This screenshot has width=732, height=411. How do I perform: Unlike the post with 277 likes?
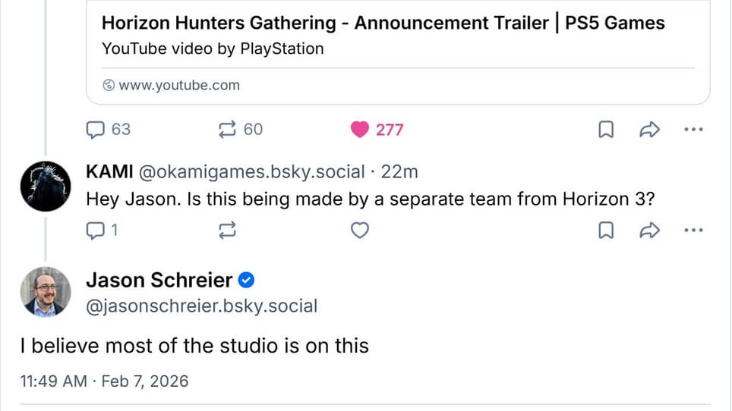(x=360, y=130)
